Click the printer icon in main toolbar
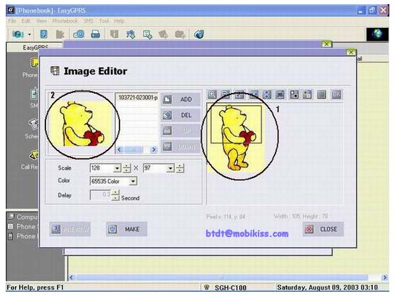This screenshot has height=296, width=395. point(95,34)
